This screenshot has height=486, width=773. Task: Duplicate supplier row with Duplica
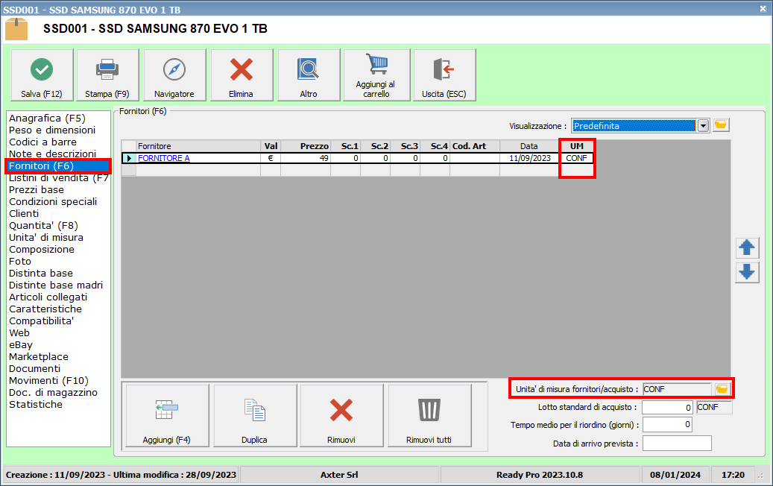tap(254, 415)
